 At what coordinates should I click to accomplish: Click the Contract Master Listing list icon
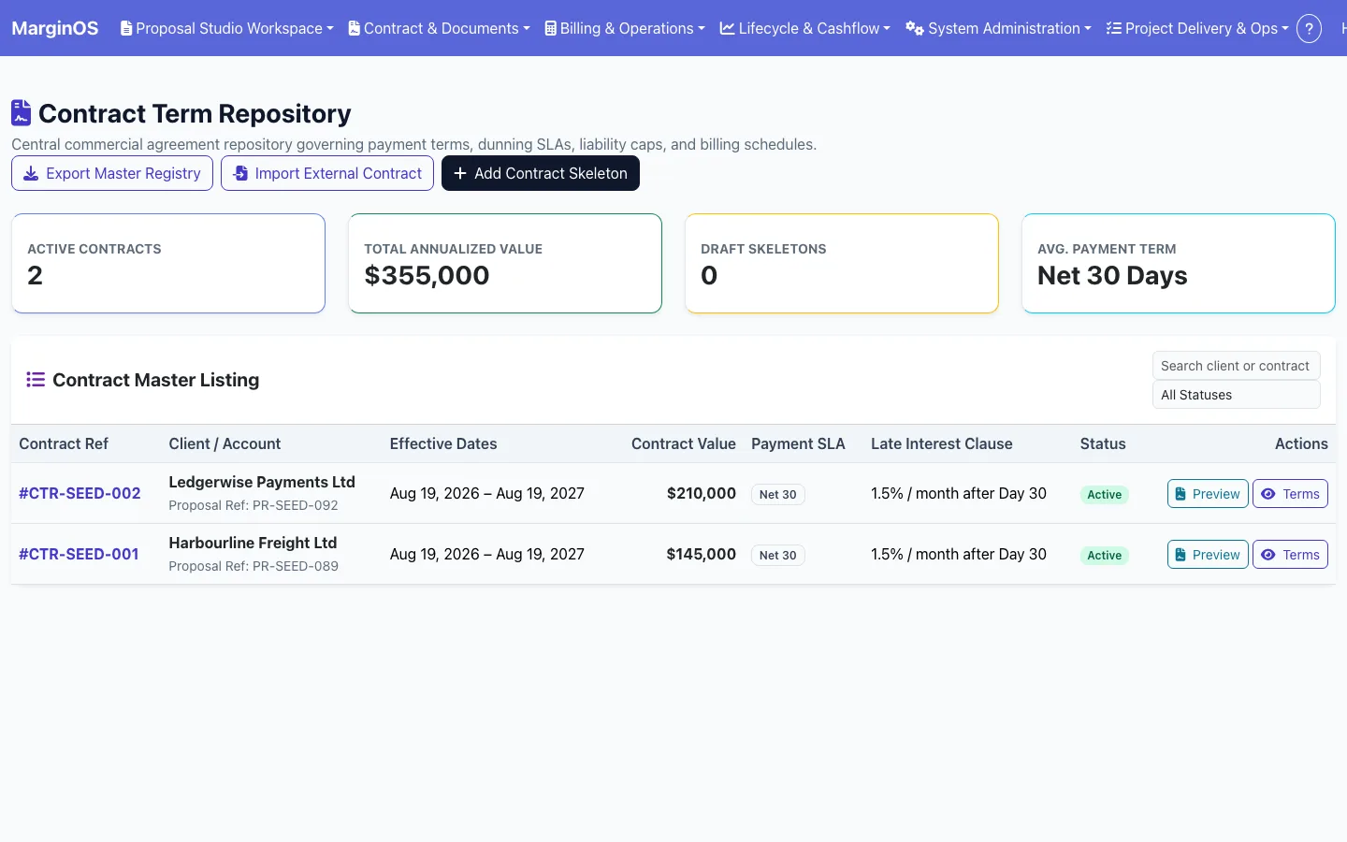tap(36, 379)
